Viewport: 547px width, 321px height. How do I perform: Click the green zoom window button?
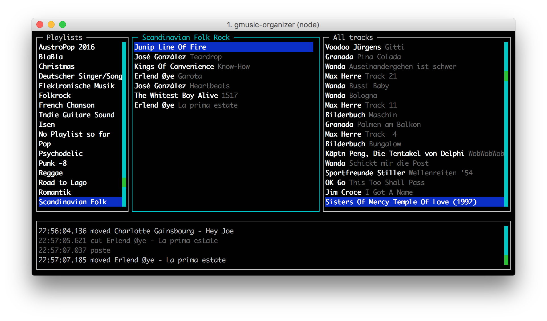63,25
